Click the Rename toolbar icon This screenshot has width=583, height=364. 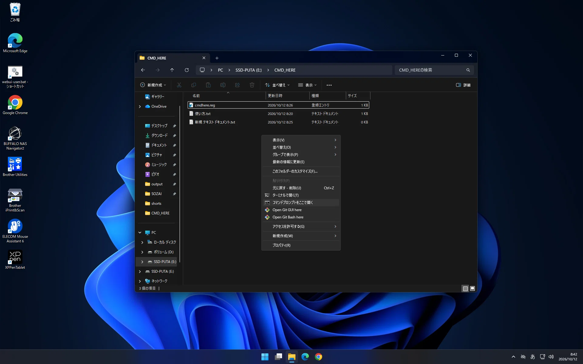223,85
